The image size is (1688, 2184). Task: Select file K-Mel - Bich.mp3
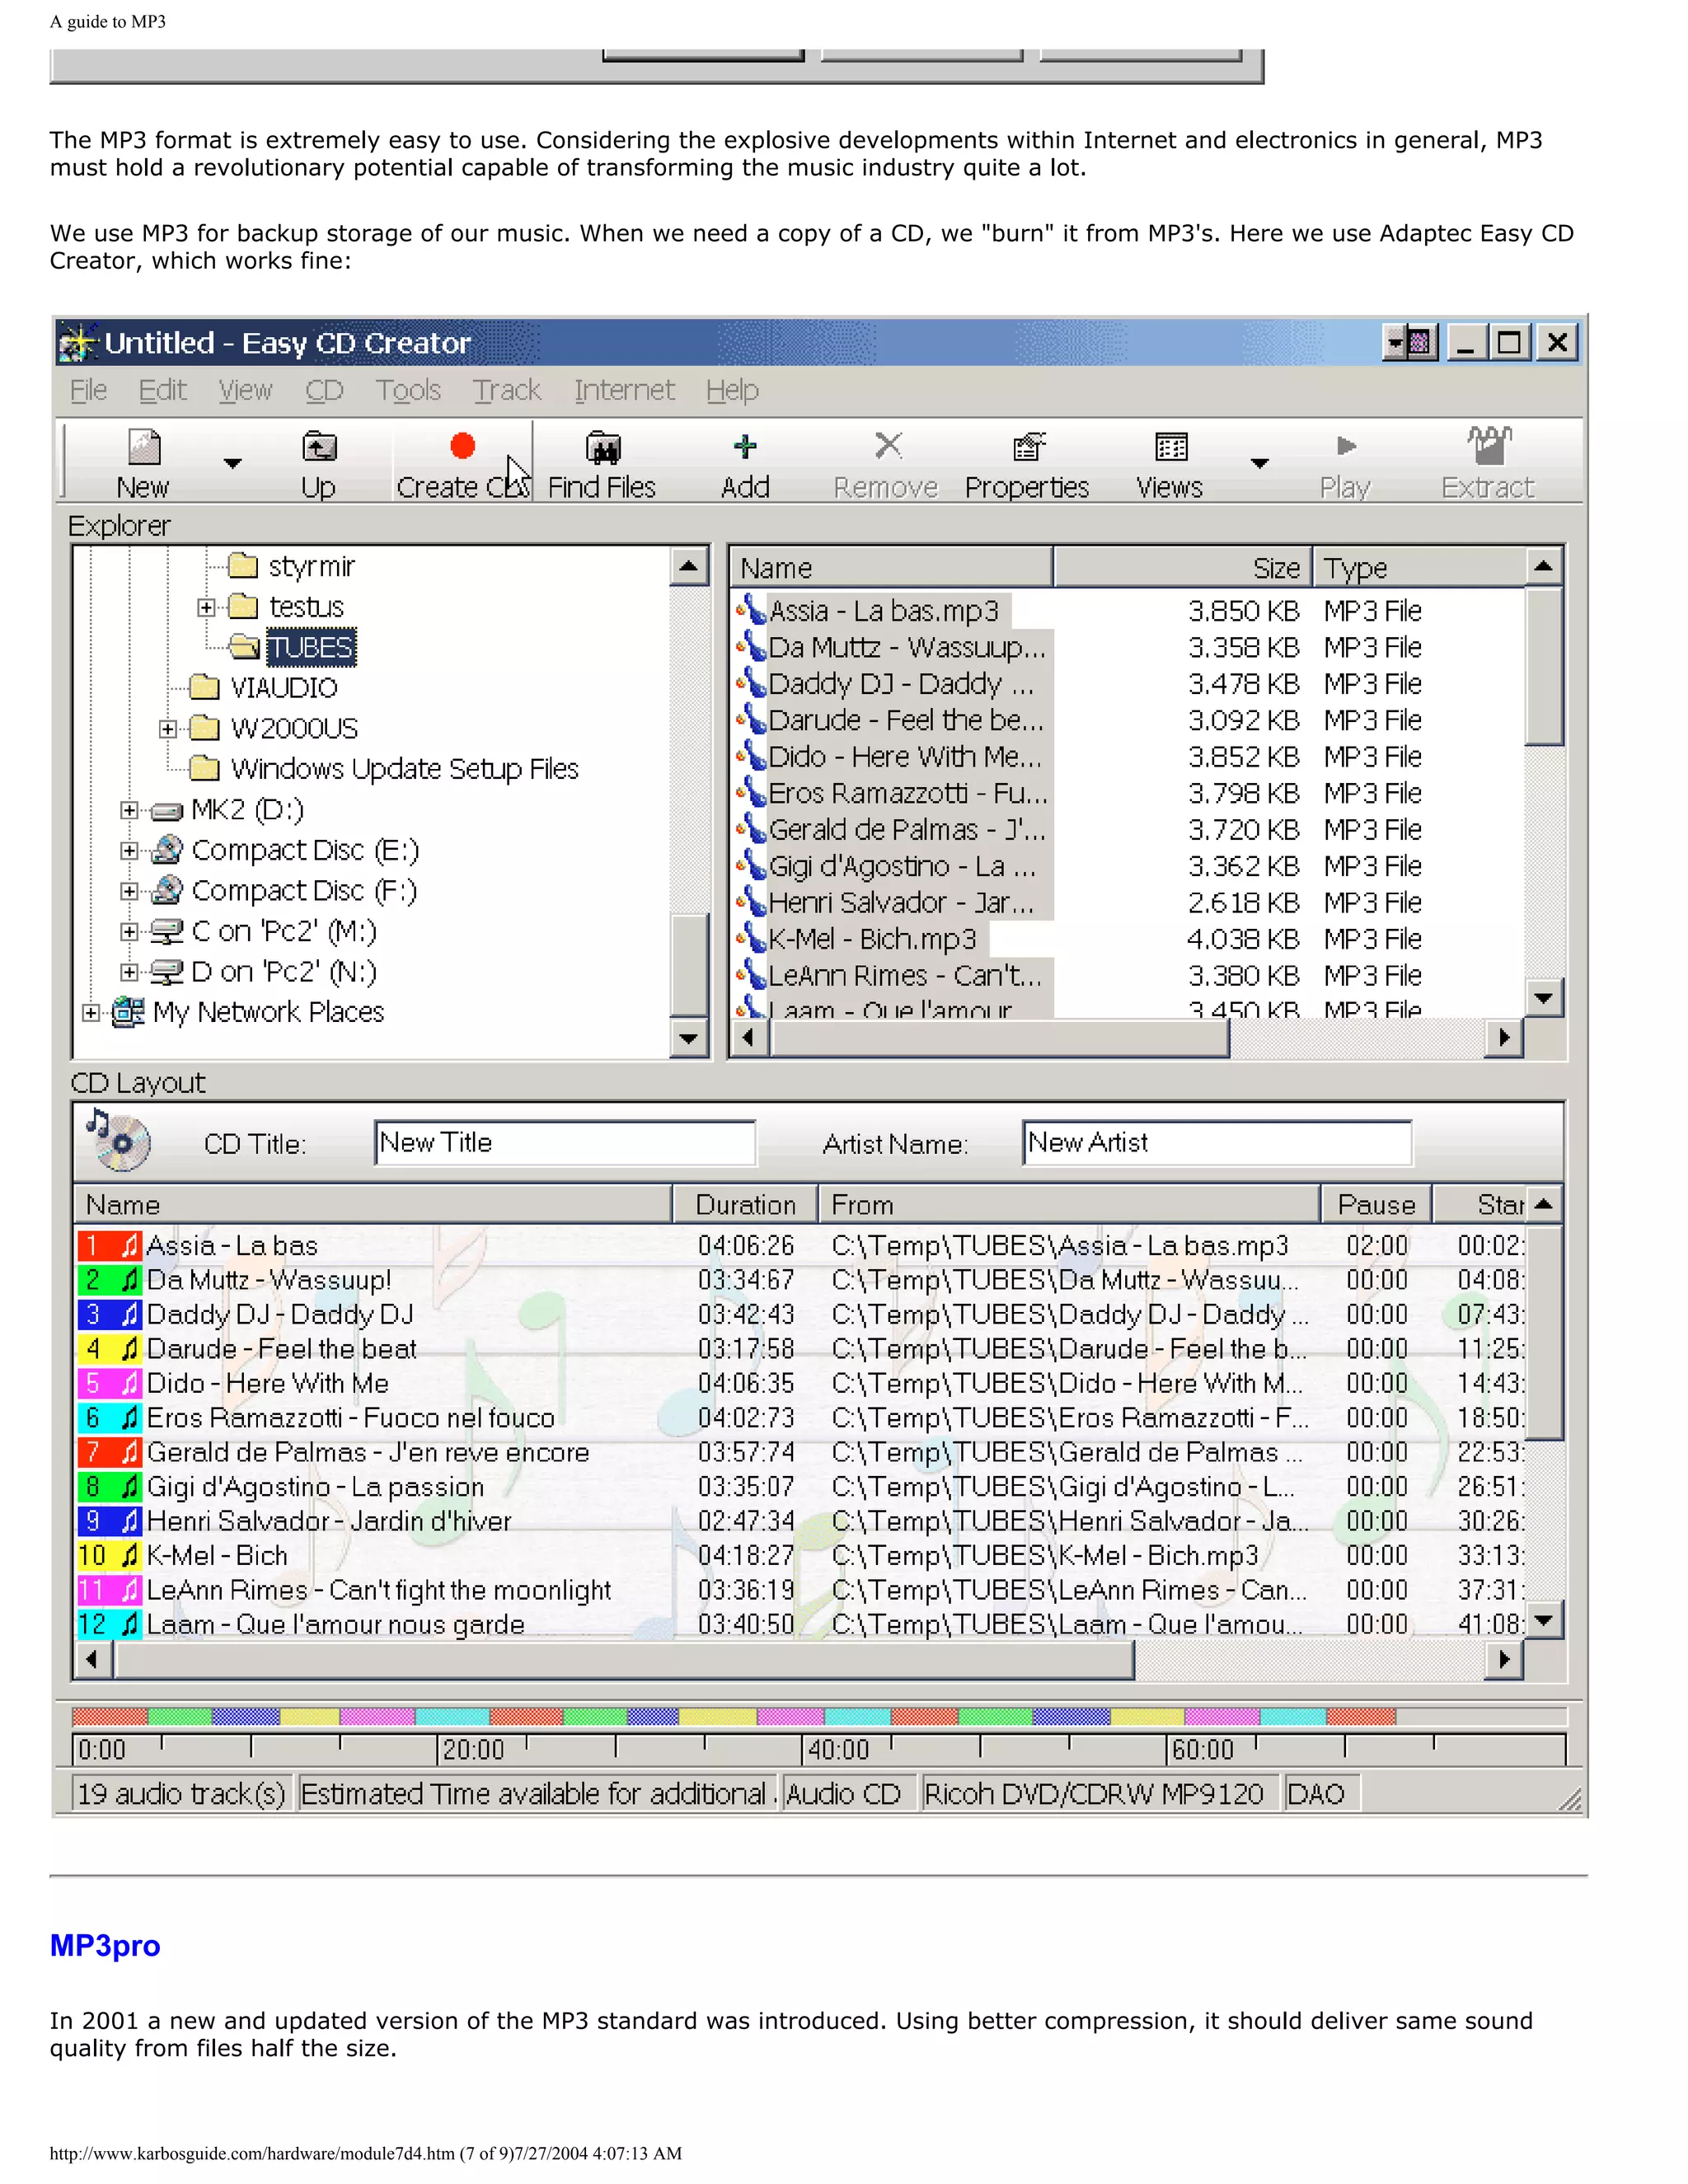coord(872,939)
